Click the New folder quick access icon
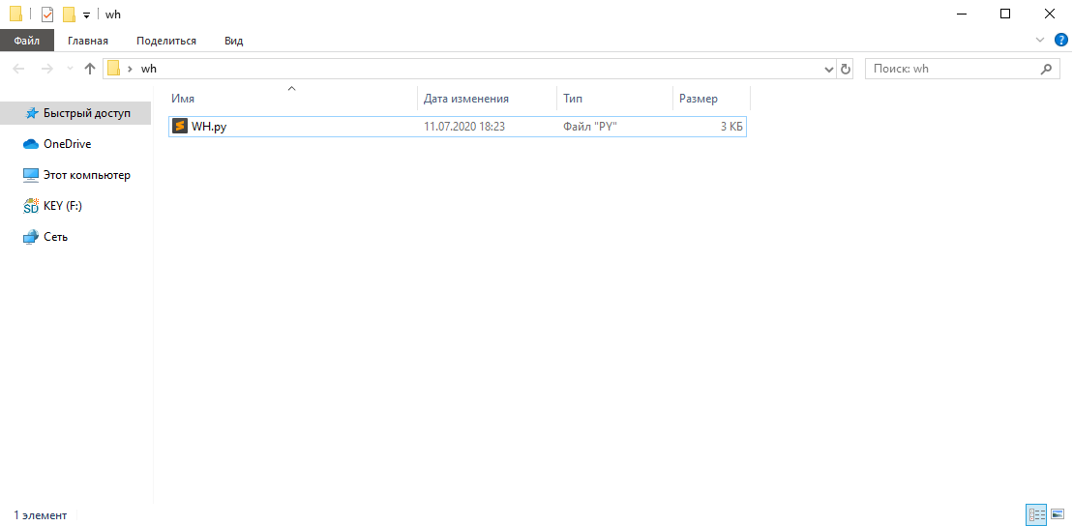This screenshot has width=1073, height=526. (x=69, y=15)
